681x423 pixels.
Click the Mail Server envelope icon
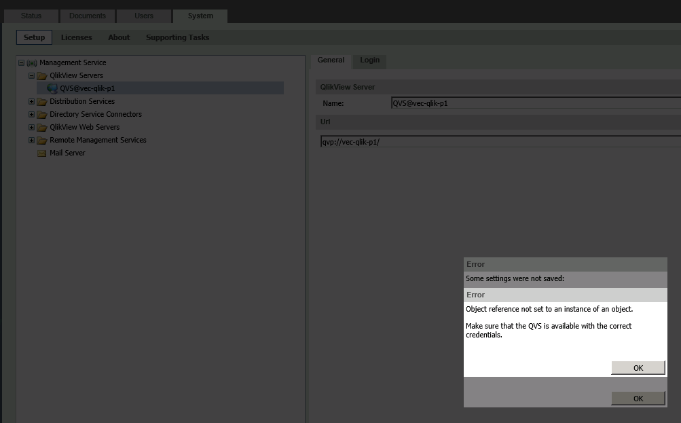pos(41,153)
